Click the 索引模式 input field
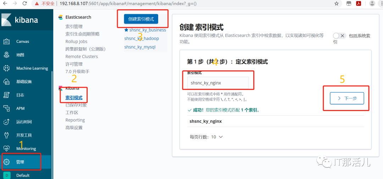383x179 pixels. click(218, 83)
